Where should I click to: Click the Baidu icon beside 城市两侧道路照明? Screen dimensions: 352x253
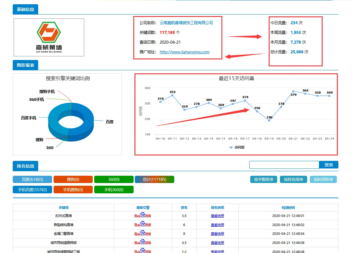point(142,242)
